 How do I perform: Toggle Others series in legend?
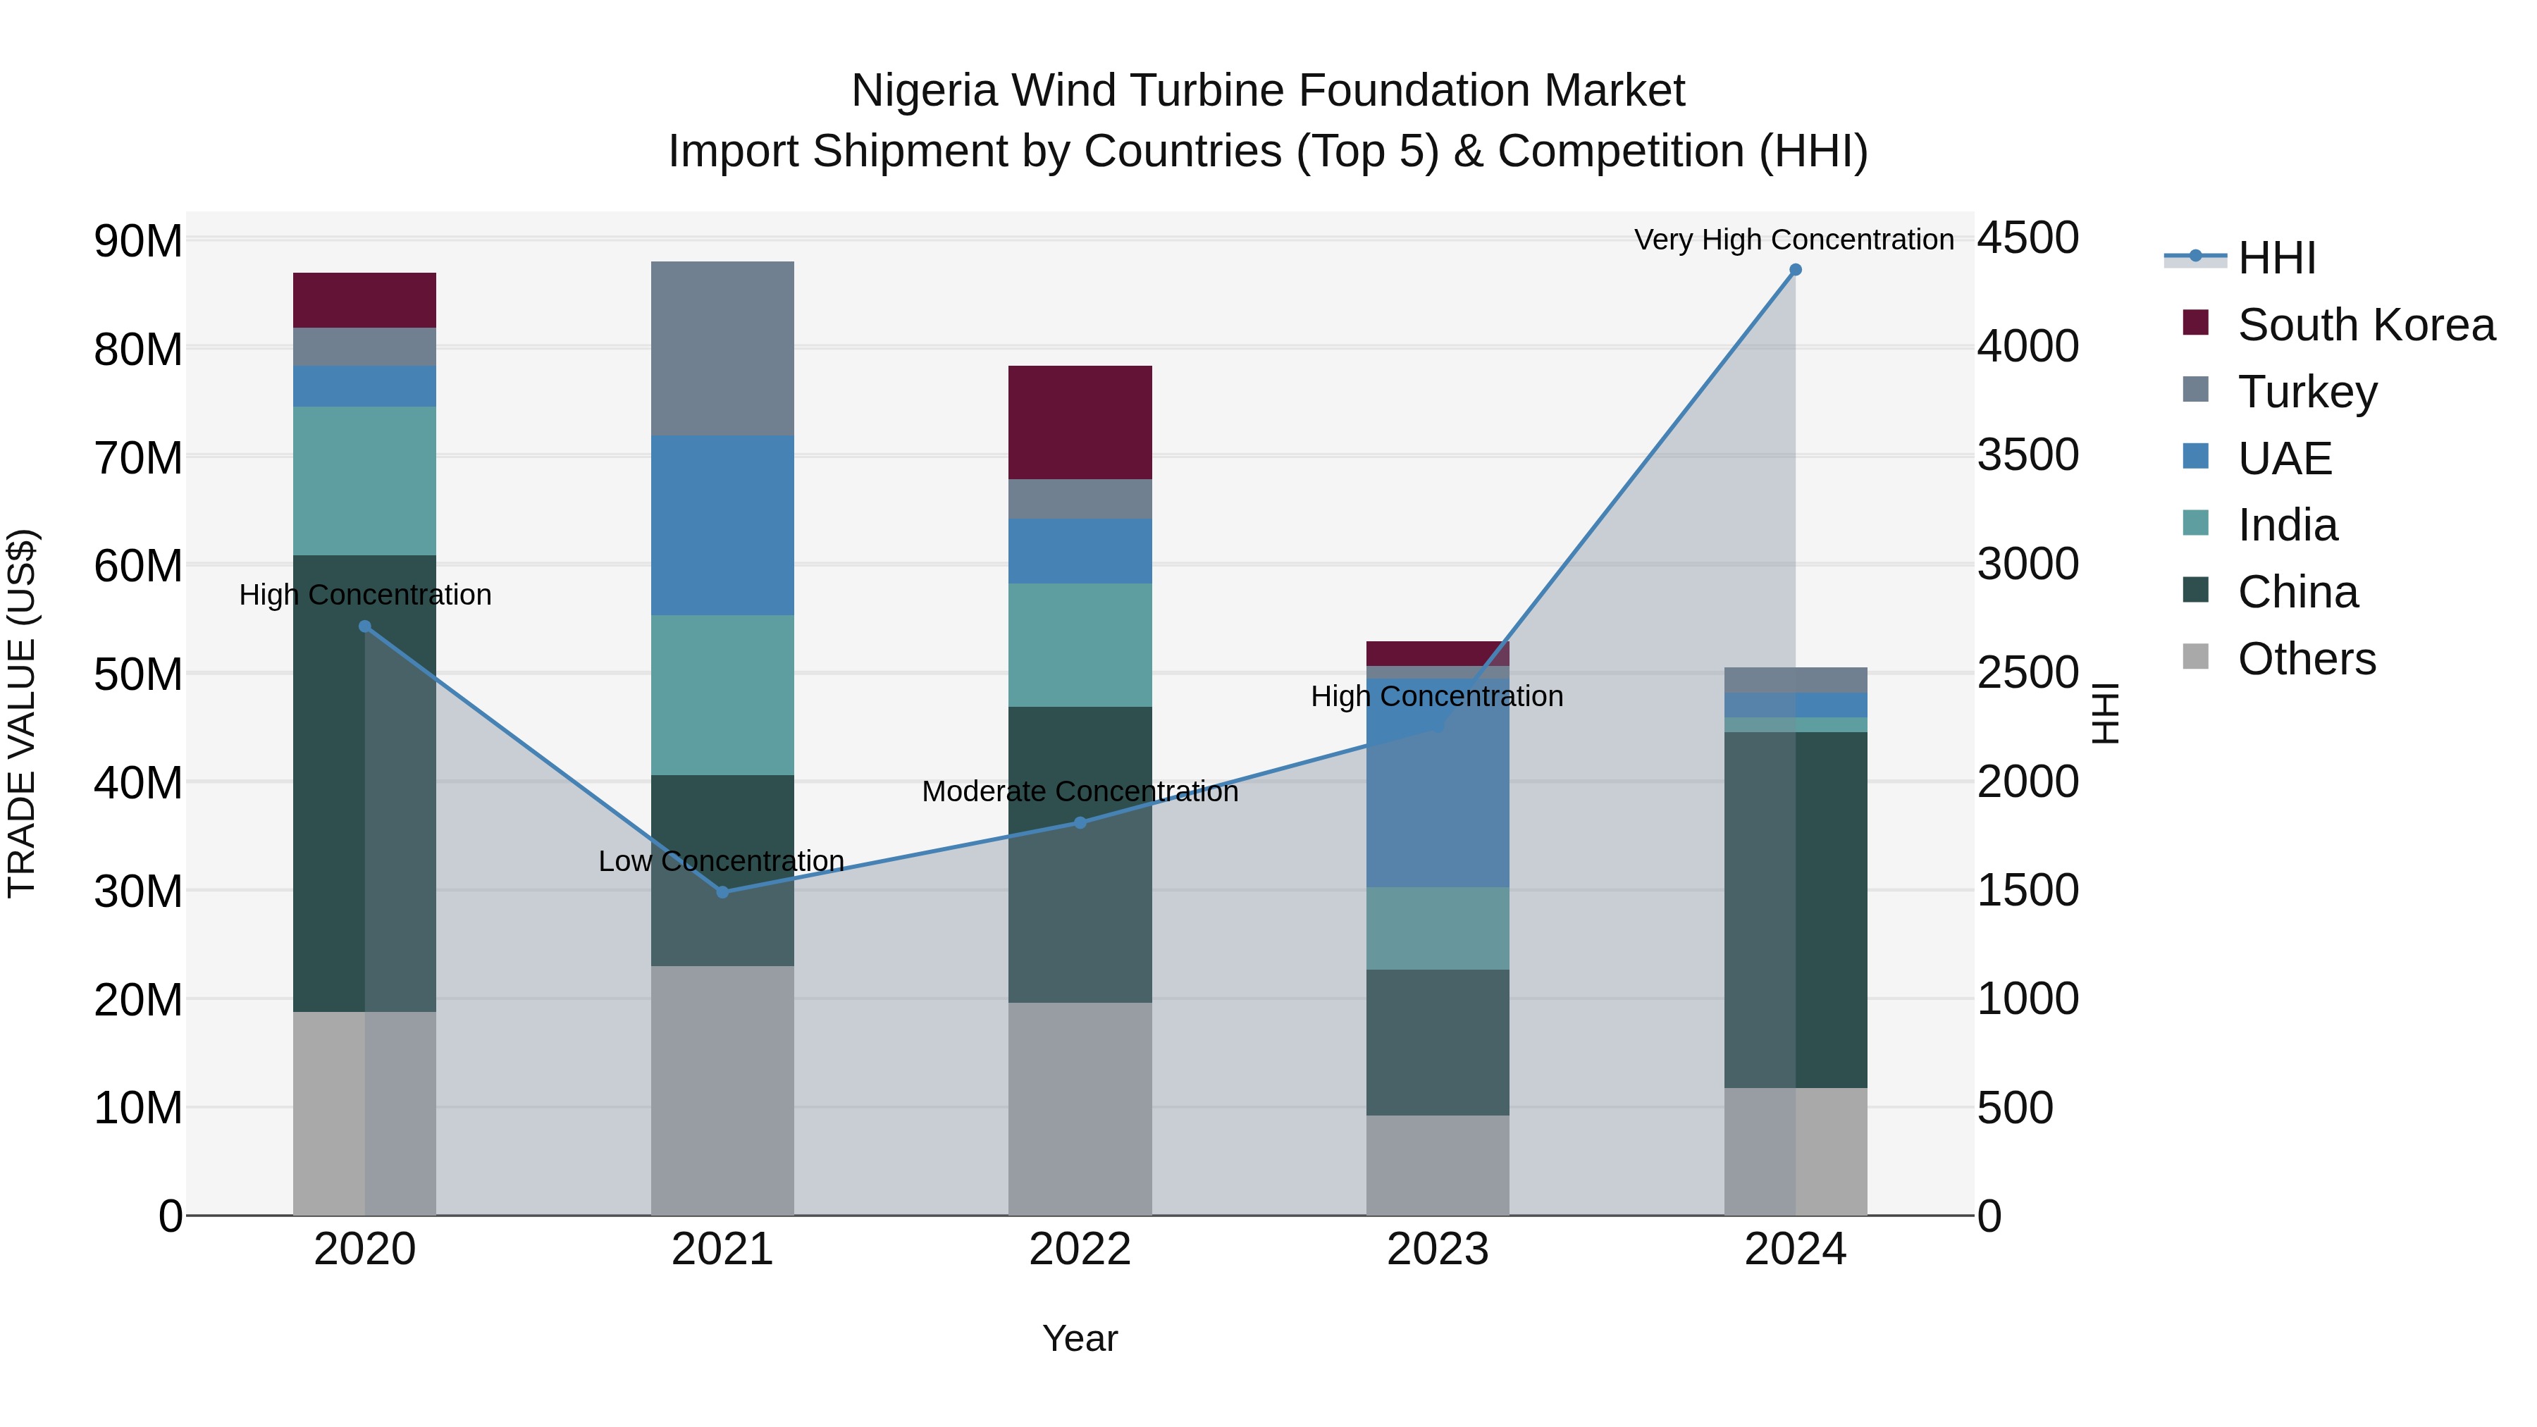coord(2279,658)
